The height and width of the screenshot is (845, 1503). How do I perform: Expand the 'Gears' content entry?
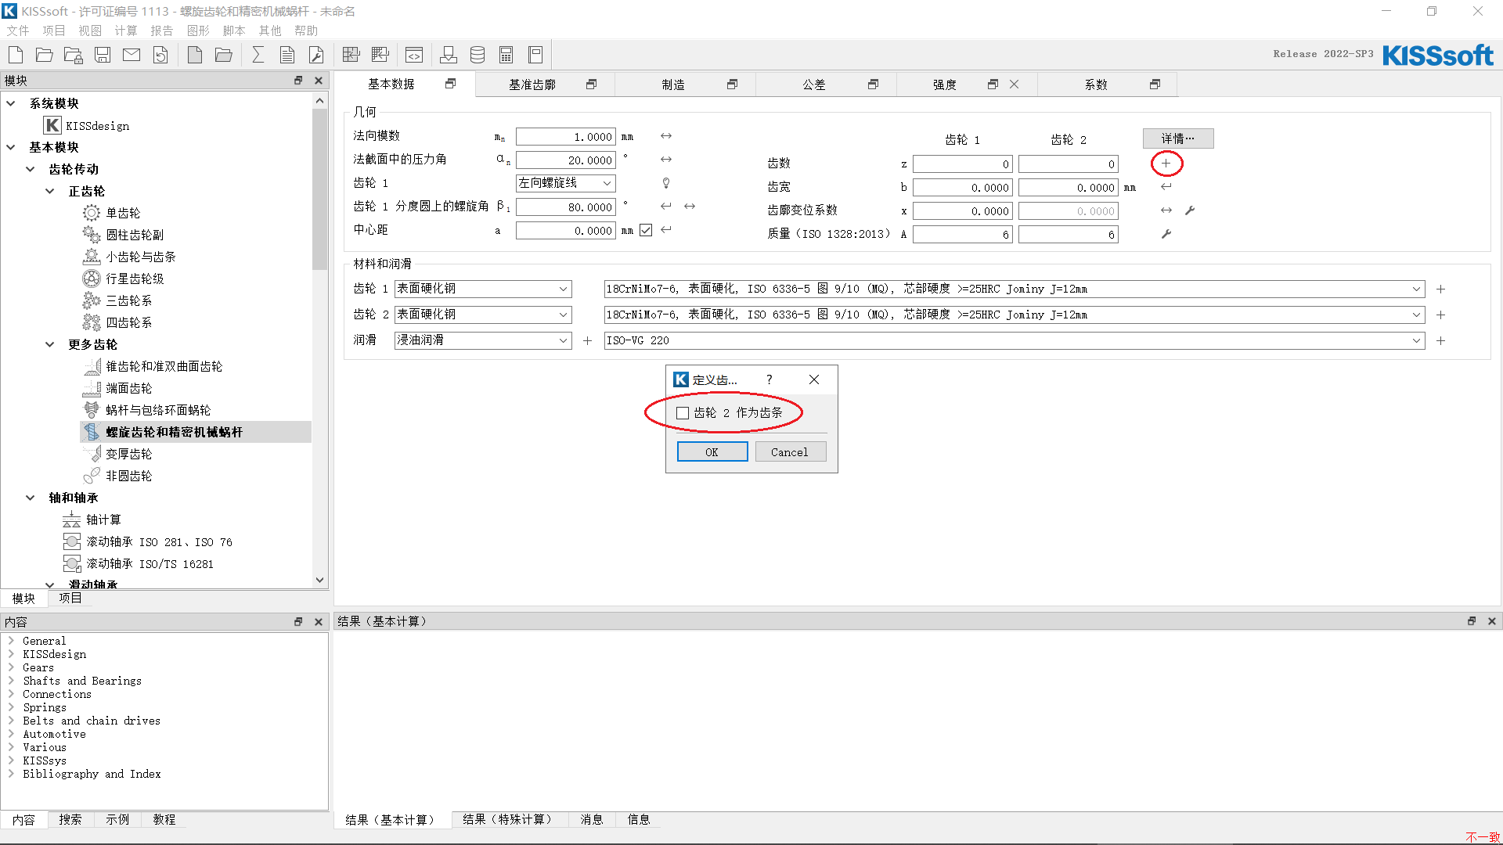coord(11,667)
